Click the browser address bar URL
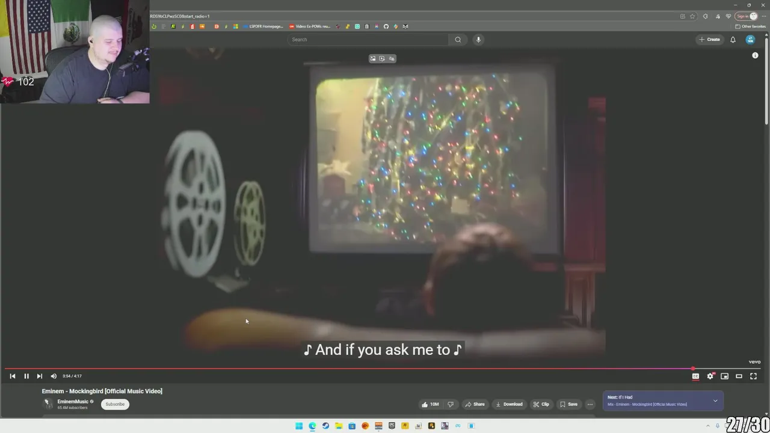This screenshot has width=770, height=433. [180, 16]
